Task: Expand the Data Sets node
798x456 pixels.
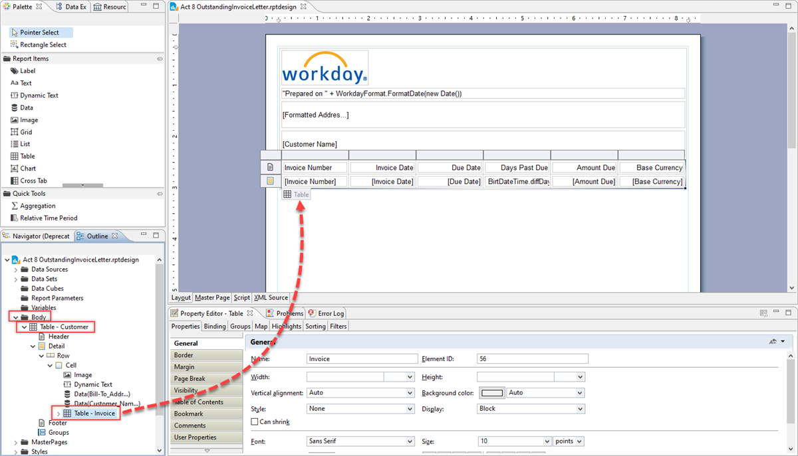Action: (x=15, y=279)
